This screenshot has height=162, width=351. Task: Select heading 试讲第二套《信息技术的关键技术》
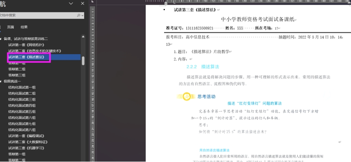tap(35, 51)
